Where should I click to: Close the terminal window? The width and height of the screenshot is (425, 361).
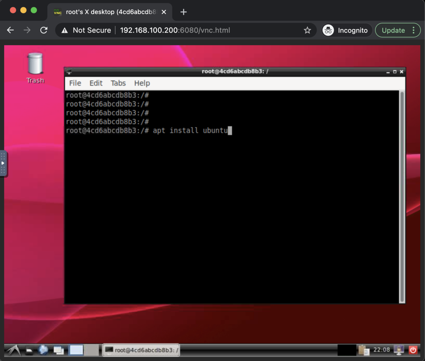click(x=401, y=72)
